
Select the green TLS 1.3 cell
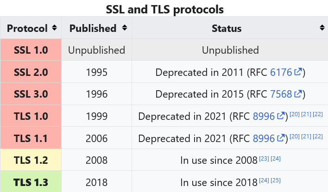pyautogui.click(x=31, y=182)
